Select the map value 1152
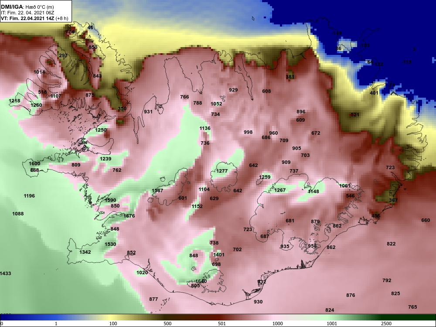Viewport: 436px width, 327px height. point(197,206)
